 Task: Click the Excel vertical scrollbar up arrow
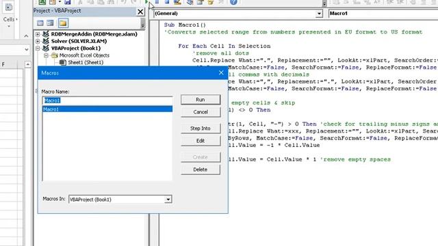[27, 65]
